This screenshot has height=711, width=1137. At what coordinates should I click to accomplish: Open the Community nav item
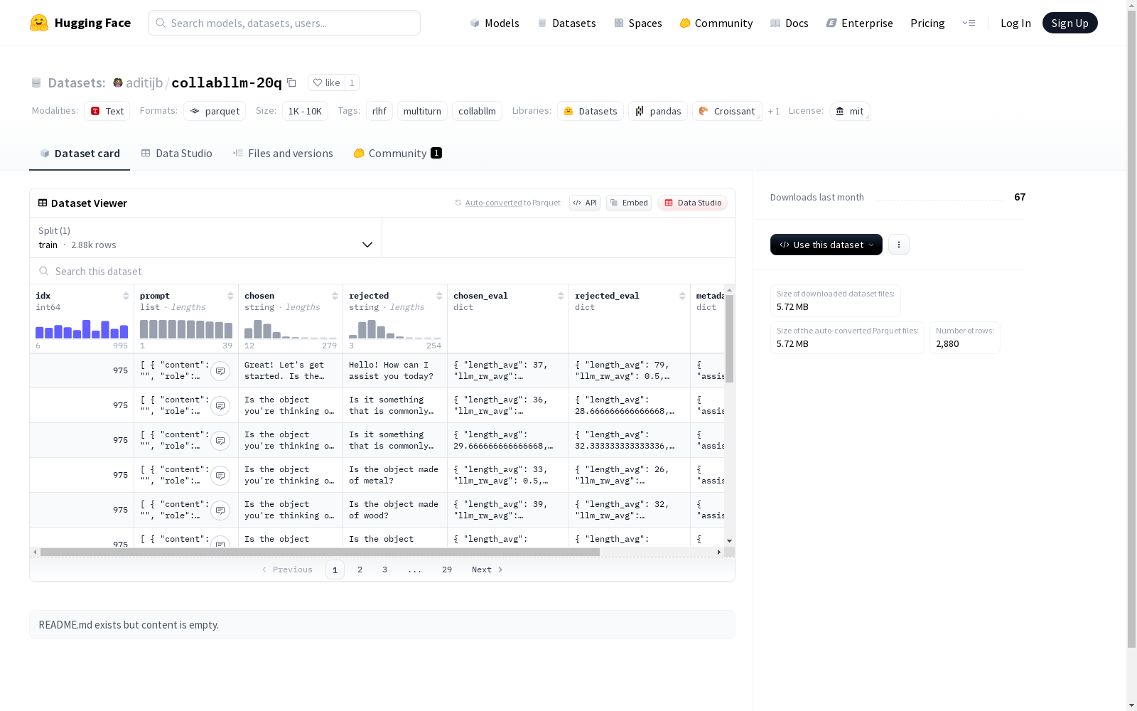click(x=716, y=23)
